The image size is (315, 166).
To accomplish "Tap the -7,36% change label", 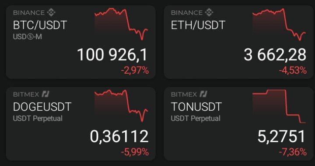I will tap(293, 152).
